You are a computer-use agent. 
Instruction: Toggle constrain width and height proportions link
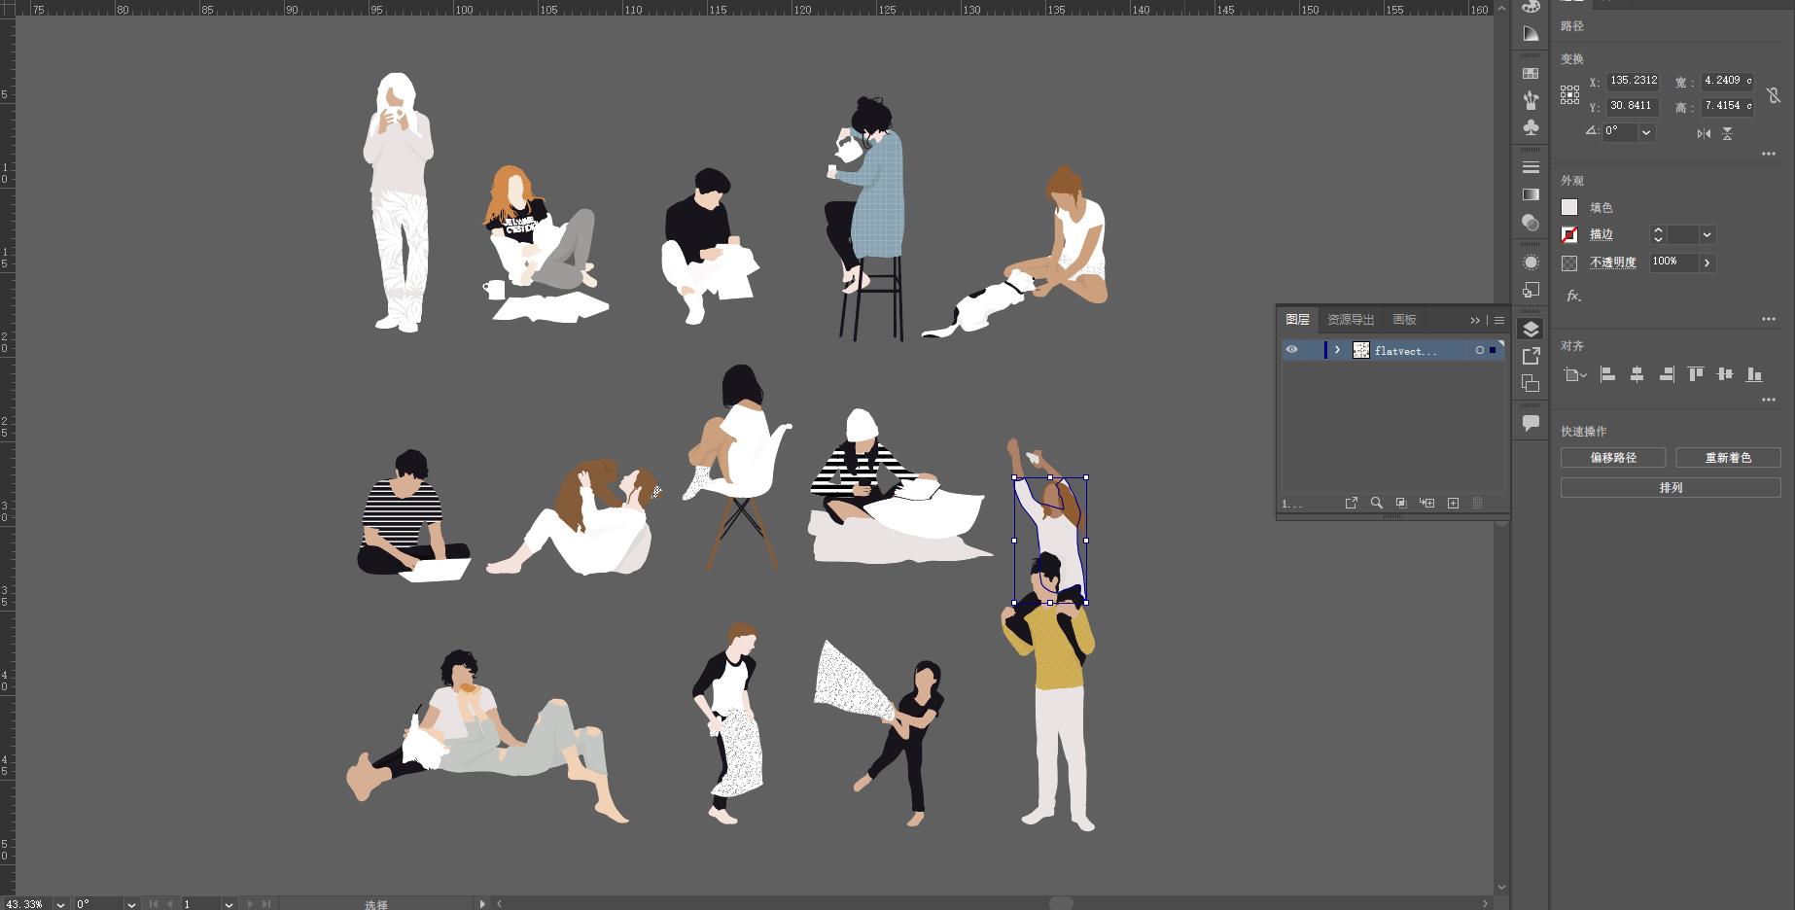[x=1774, y=94]
